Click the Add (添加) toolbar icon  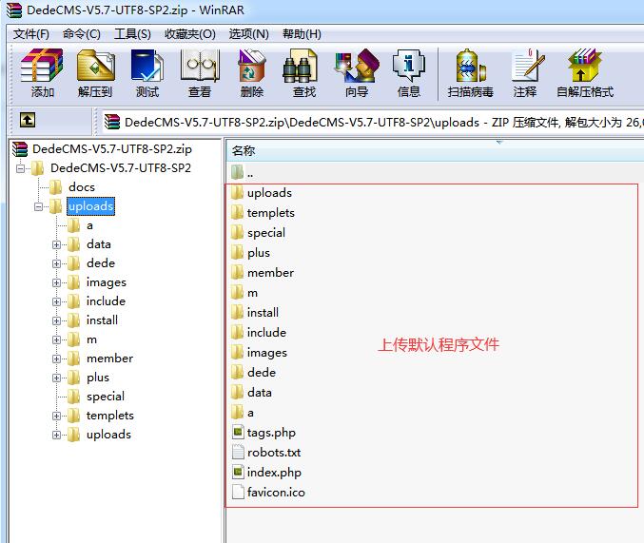point(42,73)
